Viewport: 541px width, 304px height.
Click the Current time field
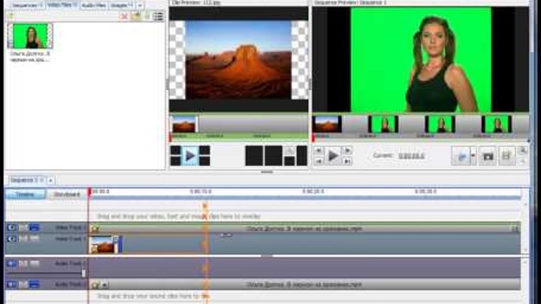click(411, 156)
